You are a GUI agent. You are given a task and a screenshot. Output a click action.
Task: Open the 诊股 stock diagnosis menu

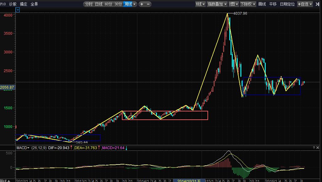click(13, 4)
